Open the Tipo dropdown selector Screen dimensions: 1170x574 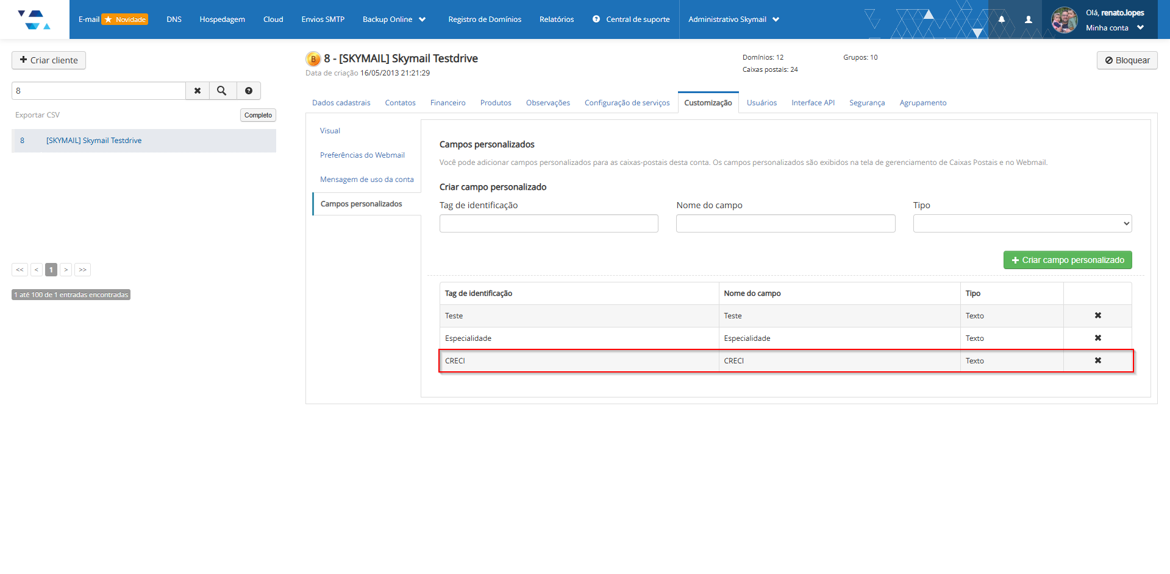[x=1022, y=223]
